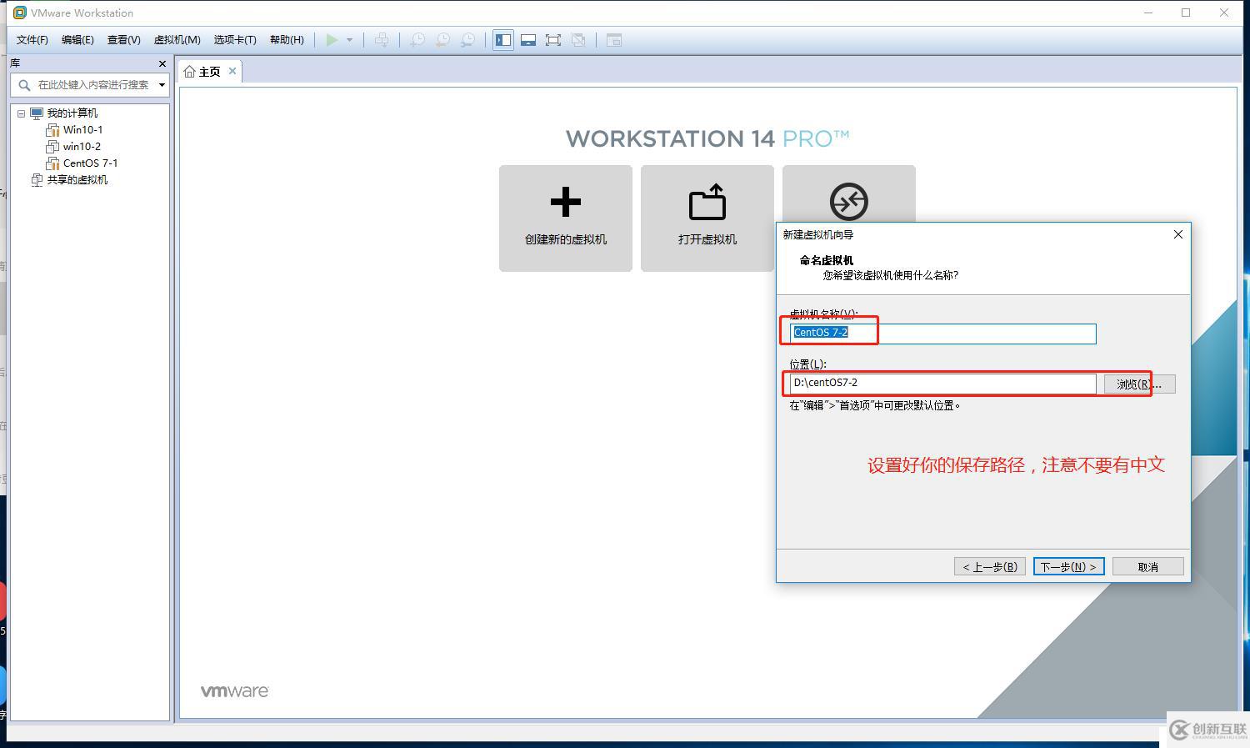Select the CentOS 7-1 virtual machine
The image size is (1250, 748).
tap(90, 163)
